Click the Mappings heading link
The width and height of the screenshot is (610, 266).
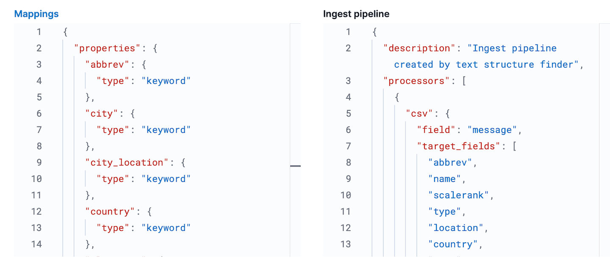pyautogui.click(x=36, y=14)
